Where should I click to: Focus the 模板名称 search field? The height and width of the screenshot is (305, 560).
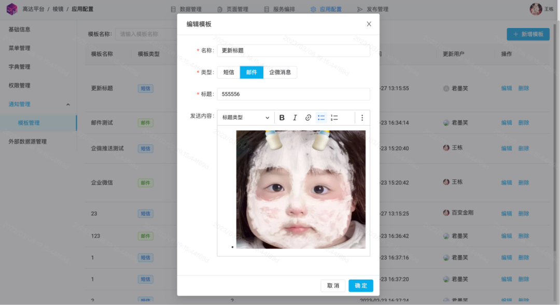coord(146,34)
